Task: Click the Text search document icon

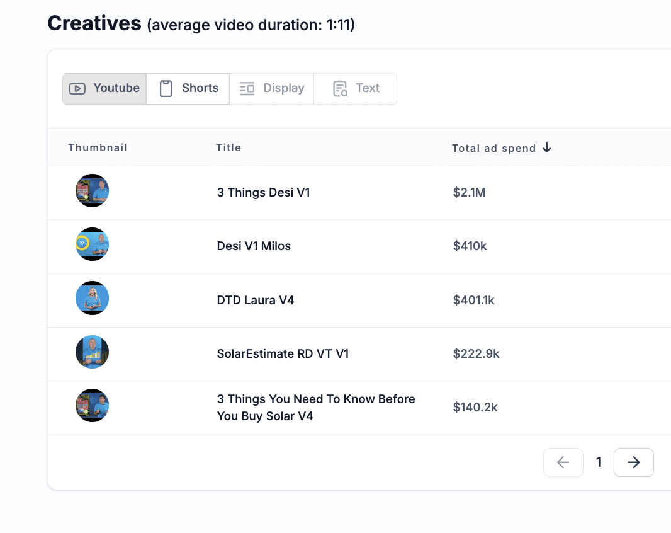Action: 339,88
